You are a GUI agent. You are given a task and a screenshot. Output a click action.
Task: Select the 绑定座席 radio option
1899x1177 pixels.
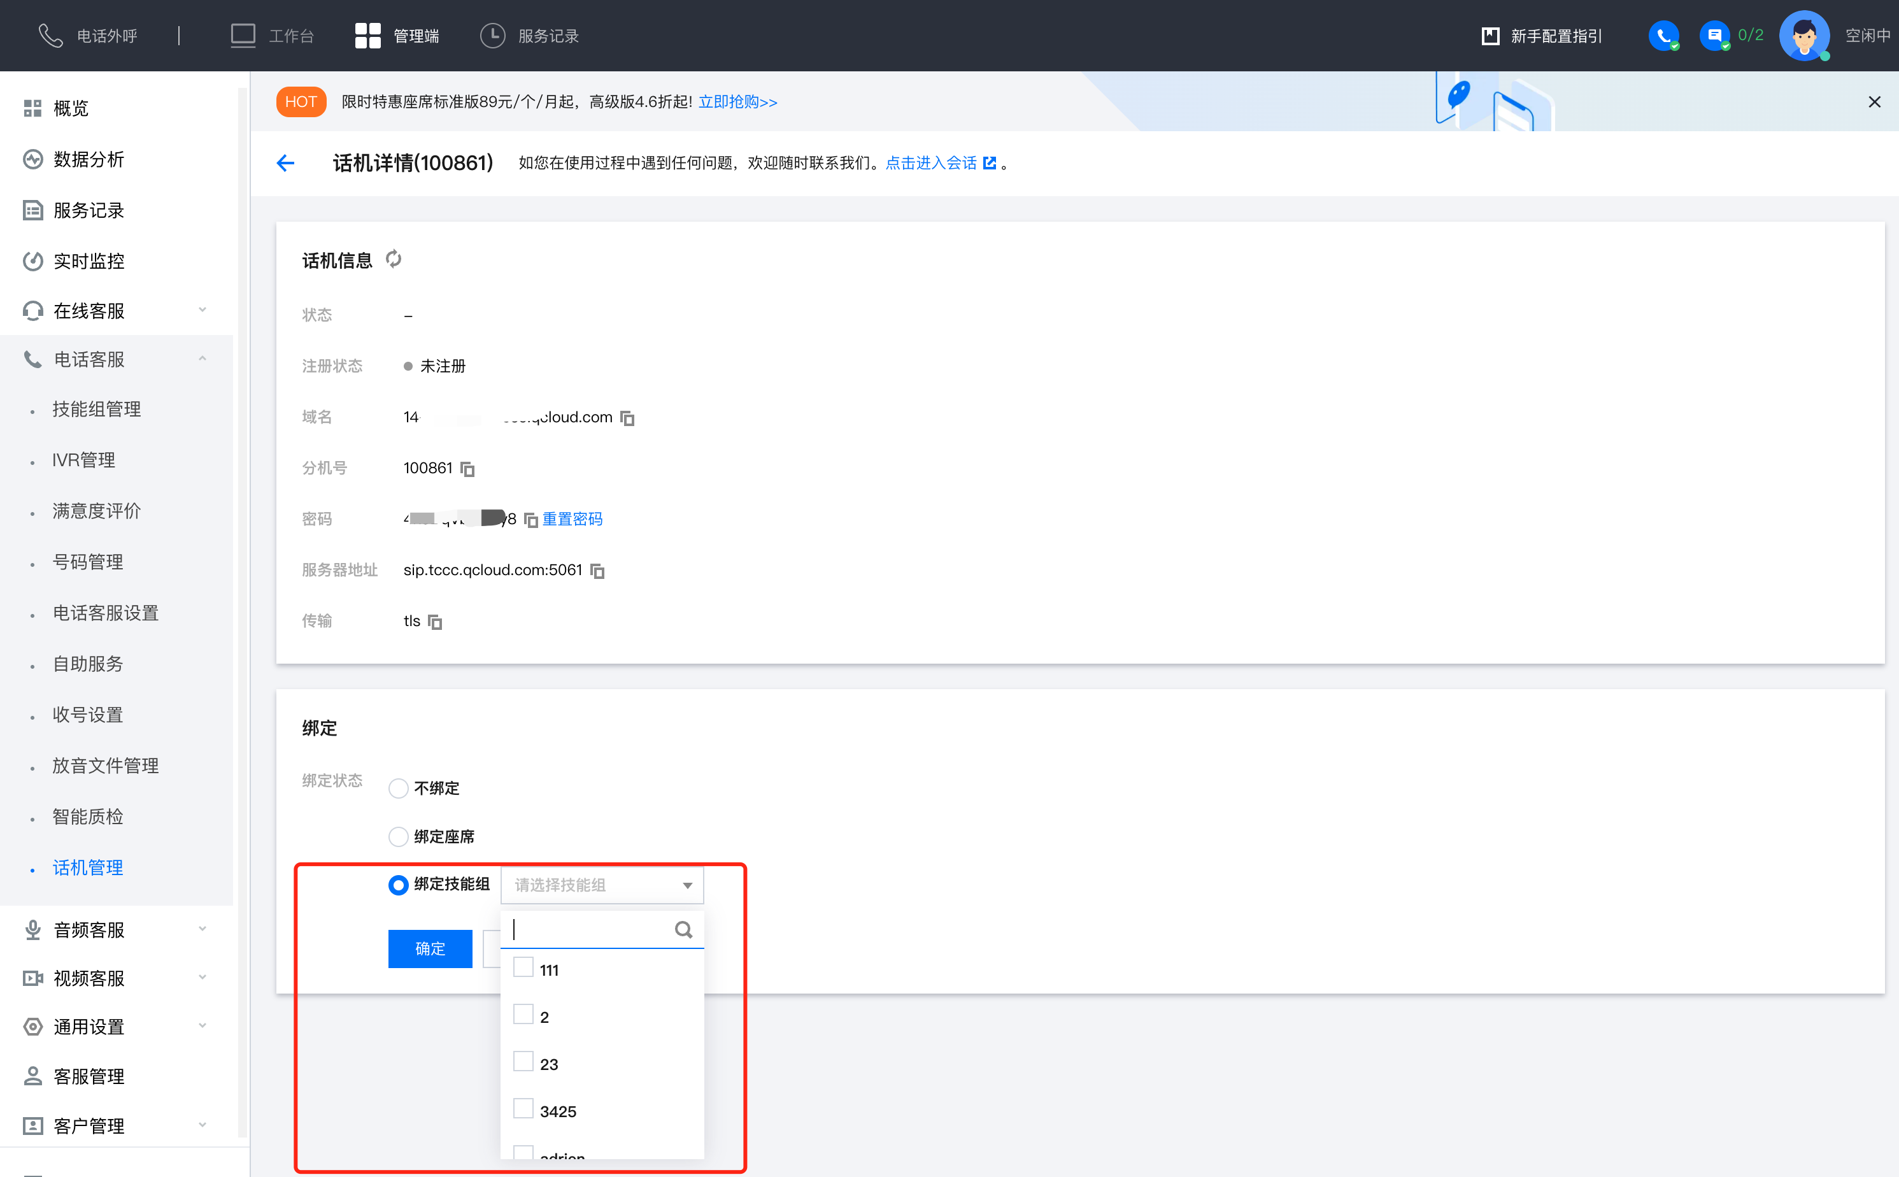click(x=399, y=837)
